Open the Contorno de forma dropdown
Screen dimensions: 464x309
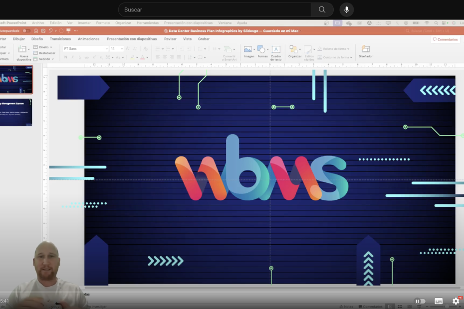tap(335, 57)
